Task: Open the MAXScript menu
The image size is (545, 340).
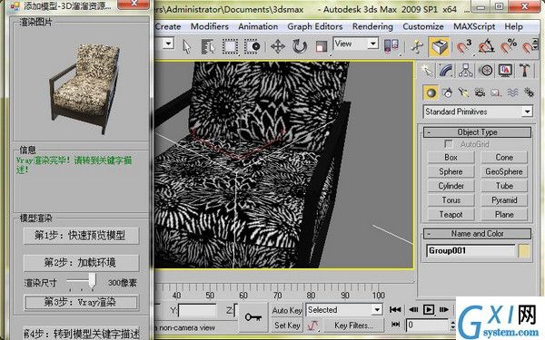Action: (474, 26)
